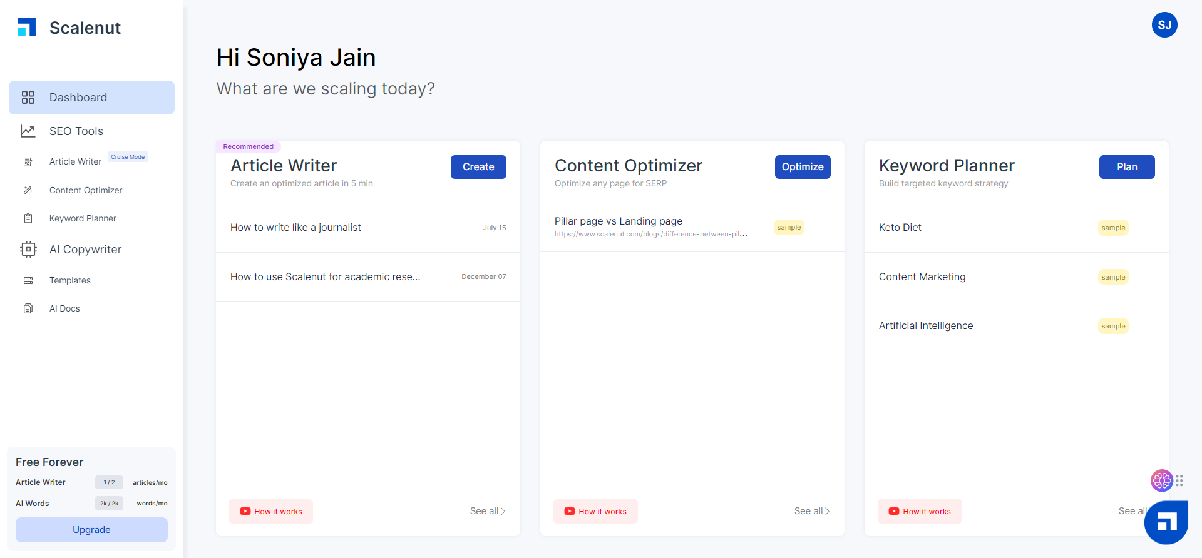Click the Upgrade button
This screenshot has width=1202, height=558.
pyautogui.click(x=91, y=530)
